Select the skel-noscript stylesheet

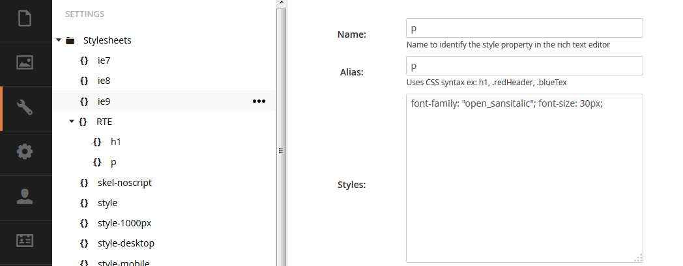(x=124, y=183)
